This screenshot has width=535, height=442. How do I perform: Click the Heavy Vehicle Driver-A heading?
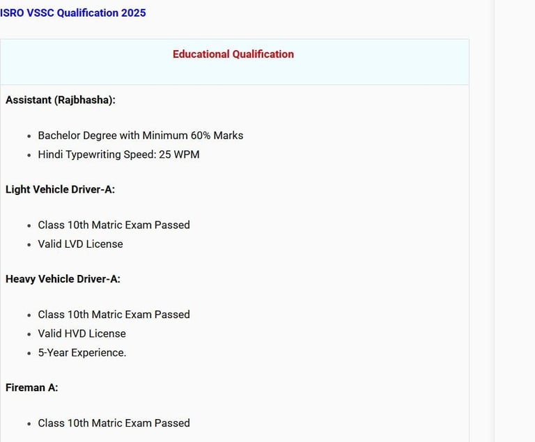click(x=63, y=279)
